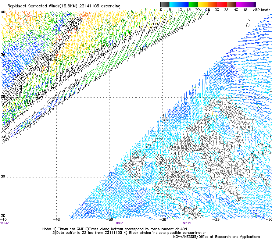This screenshot has width=272, height=239.
Task: Click the purple time stamp "10:41"
Action: point(5,223)
